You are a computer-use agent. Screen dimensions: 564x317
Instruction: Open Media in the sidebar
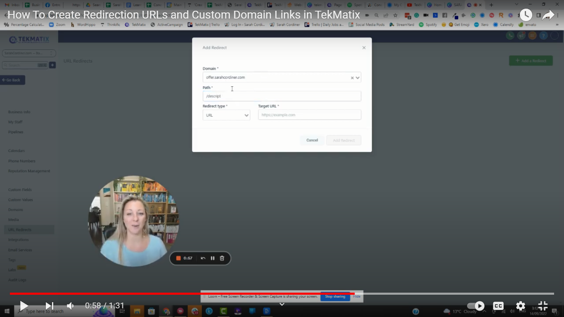click(x=14, y=220)
